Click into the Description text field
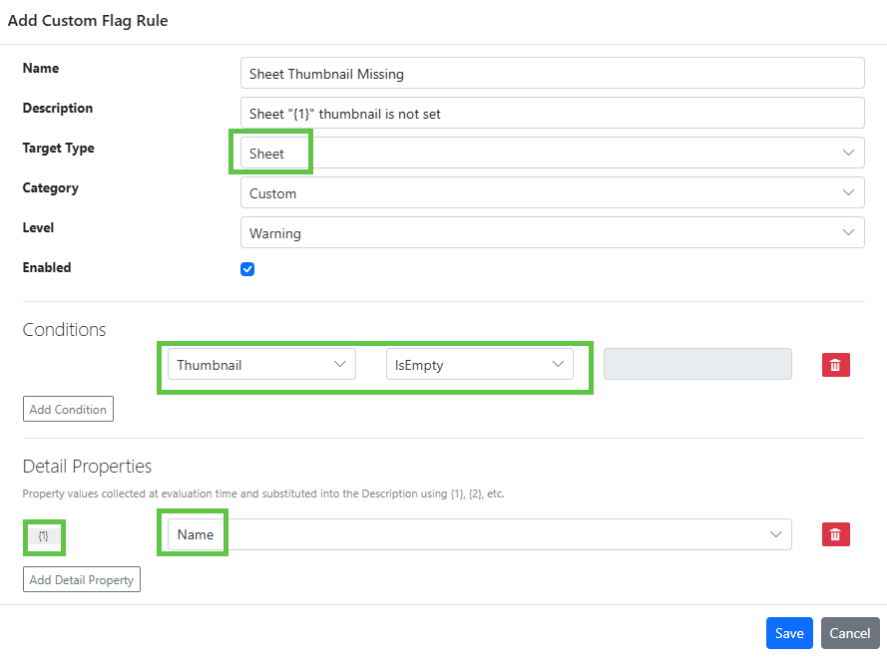 coord(552,114)
